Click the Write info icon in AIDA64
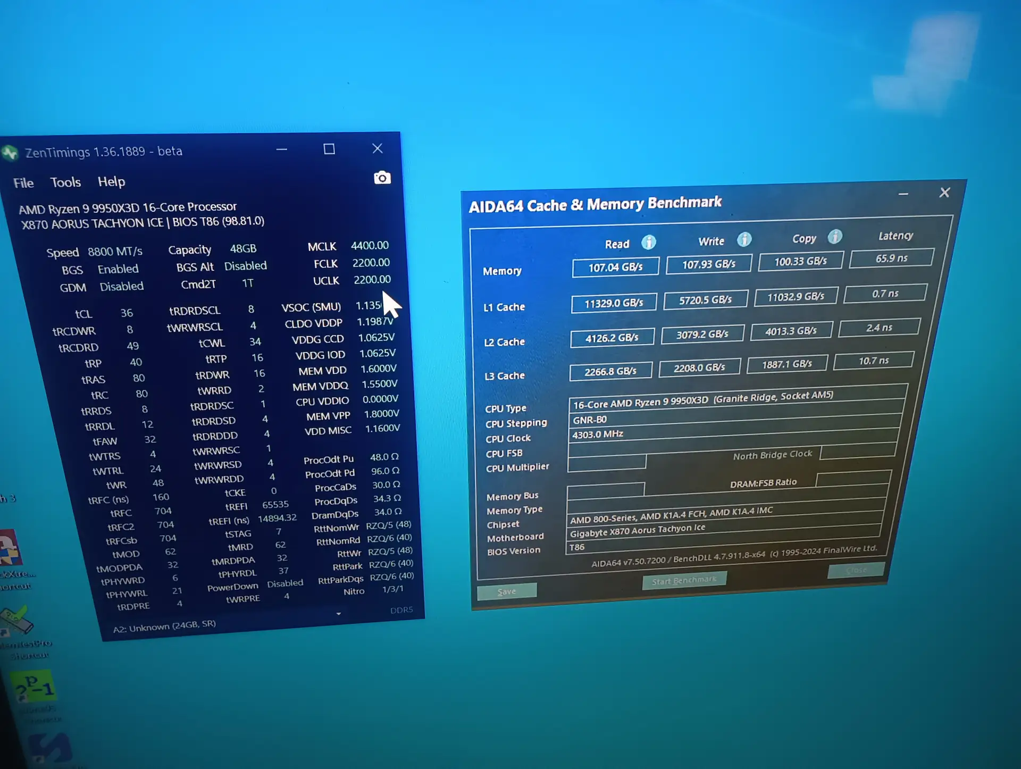 pos(744,240)
